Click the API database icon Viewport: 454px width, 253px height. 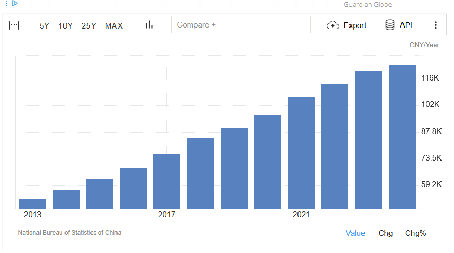pyautogui.click(x=390, y=25)
